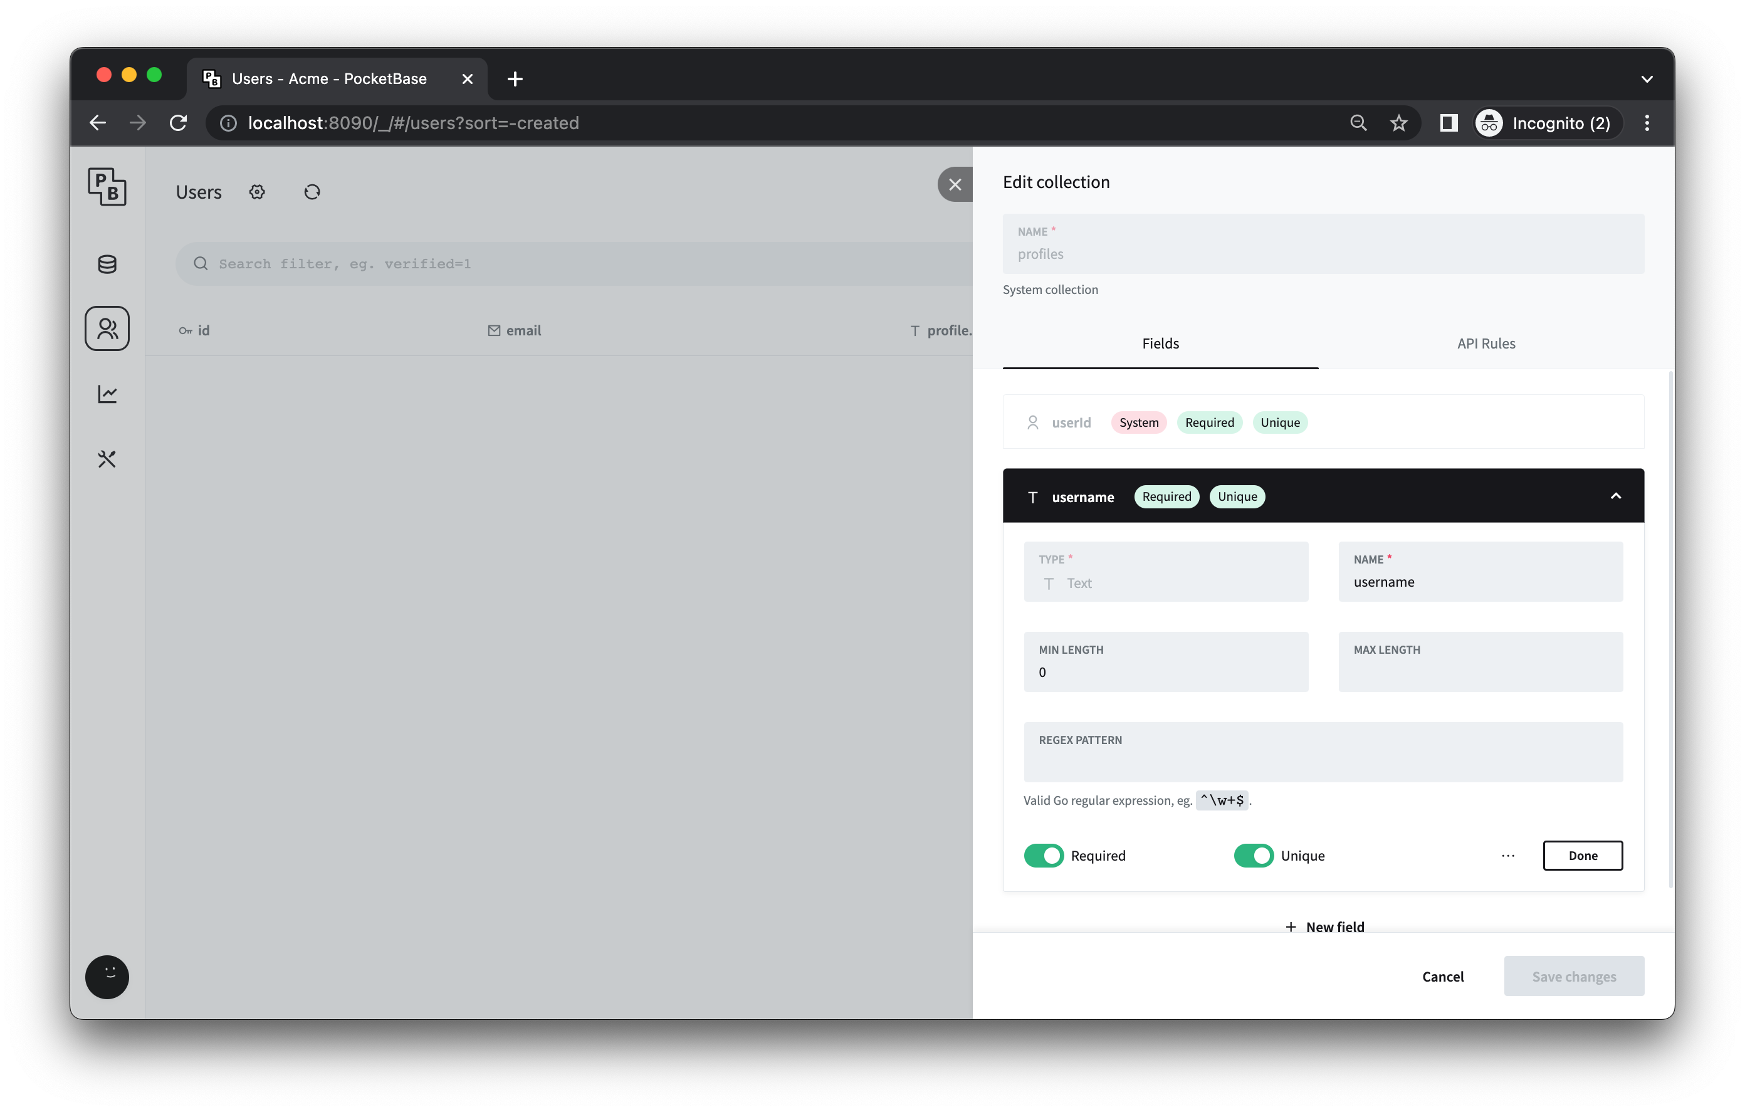The width and height of the screenshot is (1745, 1112).
Task: Toggle the browser side panel icon
Action: (1449, 122)
